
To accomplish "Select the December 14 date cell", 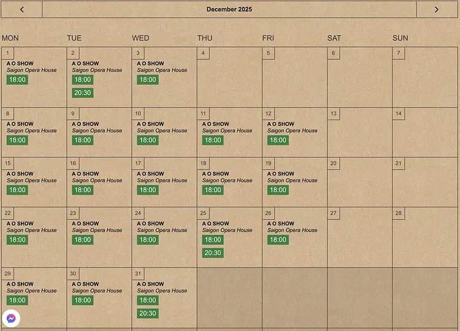I will click(x=424, y=132).
